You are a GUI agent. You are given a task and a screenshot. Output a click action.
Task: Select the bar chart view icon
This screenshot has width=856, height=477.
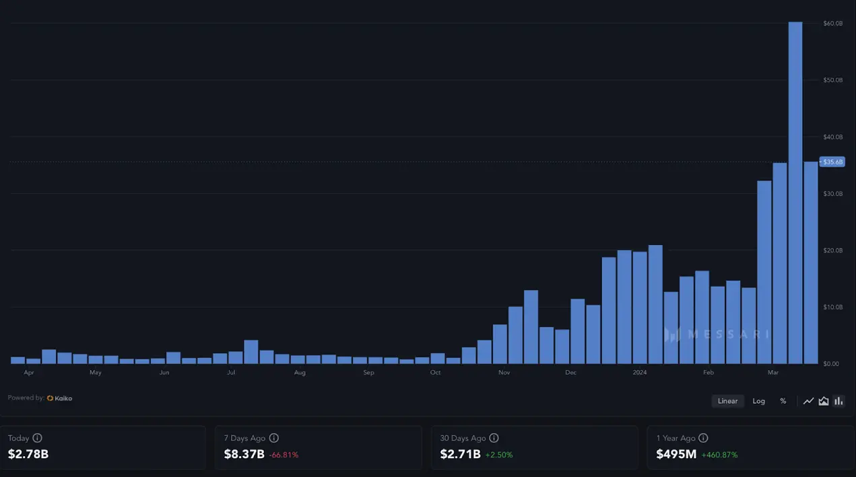tap(838, 401)
